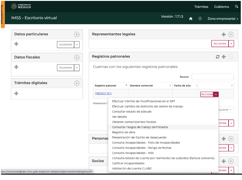Select Efectuar trámite de modificaciones en el SRT
Image resolution: width=242 pixels, height=180 pixels.
tap(144, 101)
